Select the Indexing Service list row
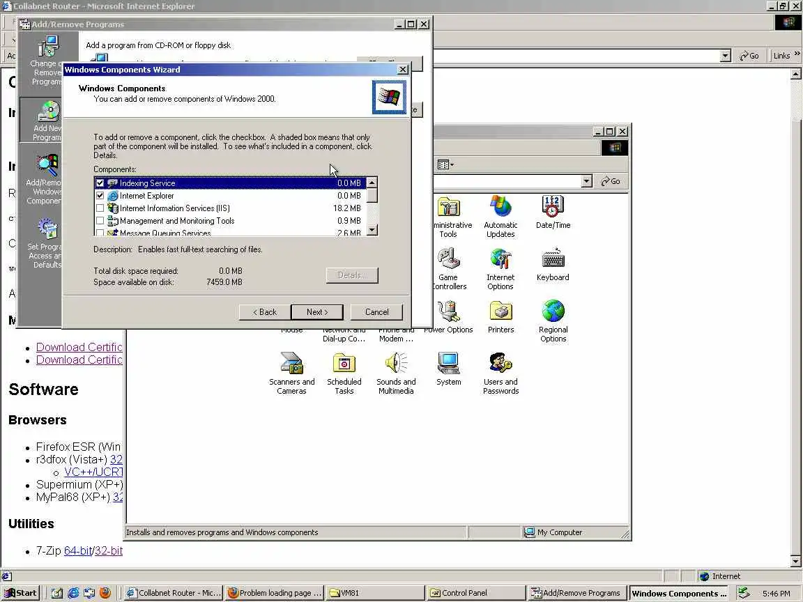Viewport: 803px width, 602px height. pos(231,183)
